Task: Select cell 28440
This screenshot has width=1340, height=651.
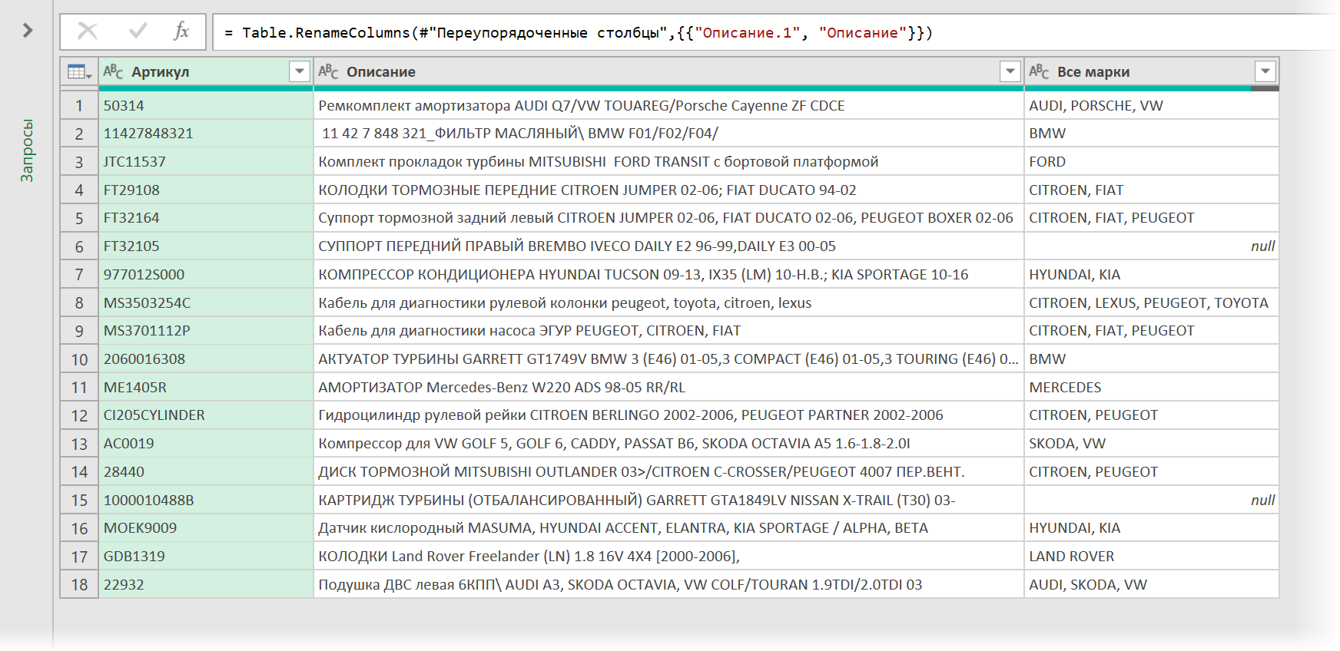Action: (206, 472)
